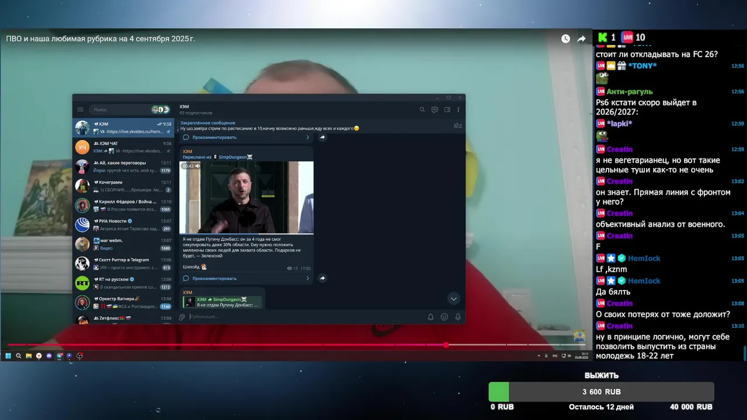Search inside the ХЭМ chat with magnifier icon
The image size is (747, 420).
(422, 110)
